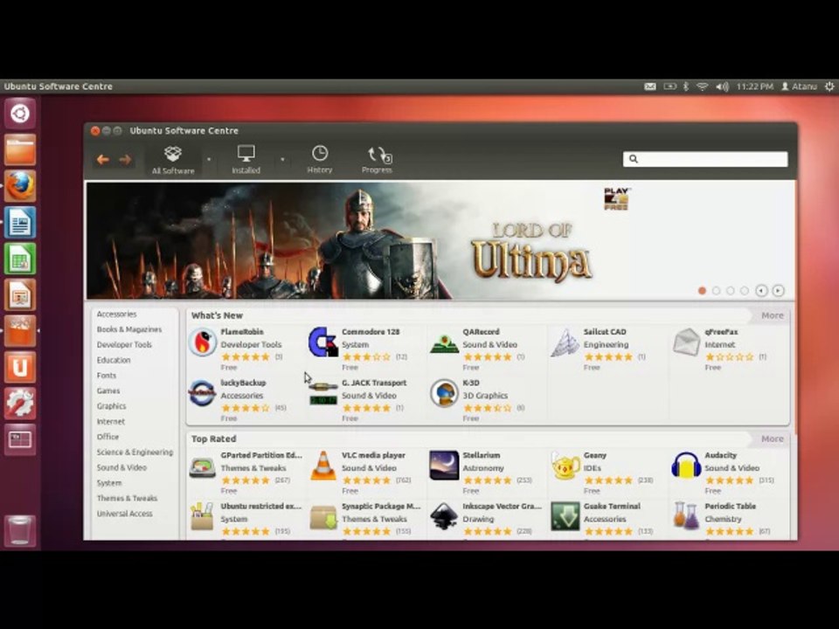Image resolution: width=839 pixels, height=629 pixels.
Task: Open LibreOffice Writer from the launcher
Action: pos(20,223)
